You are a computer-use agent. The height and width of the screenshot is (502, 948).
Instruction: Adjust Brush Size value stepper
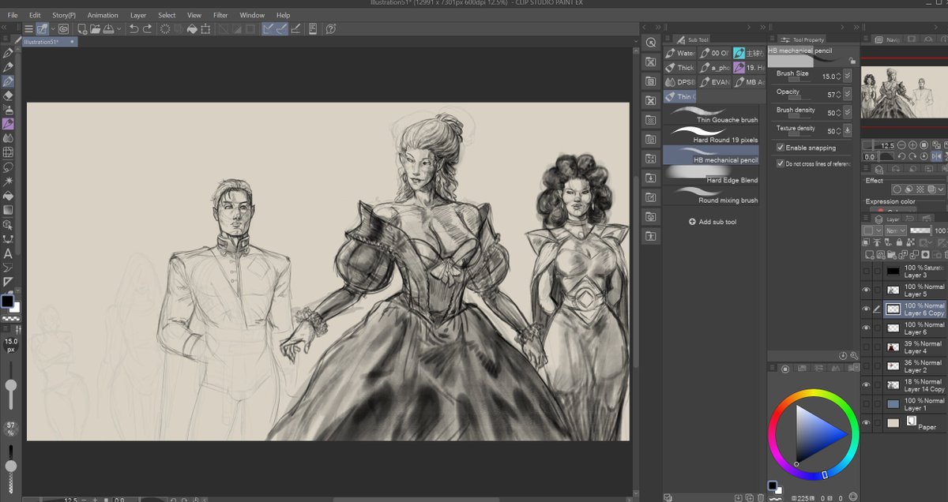pos(839,77)
